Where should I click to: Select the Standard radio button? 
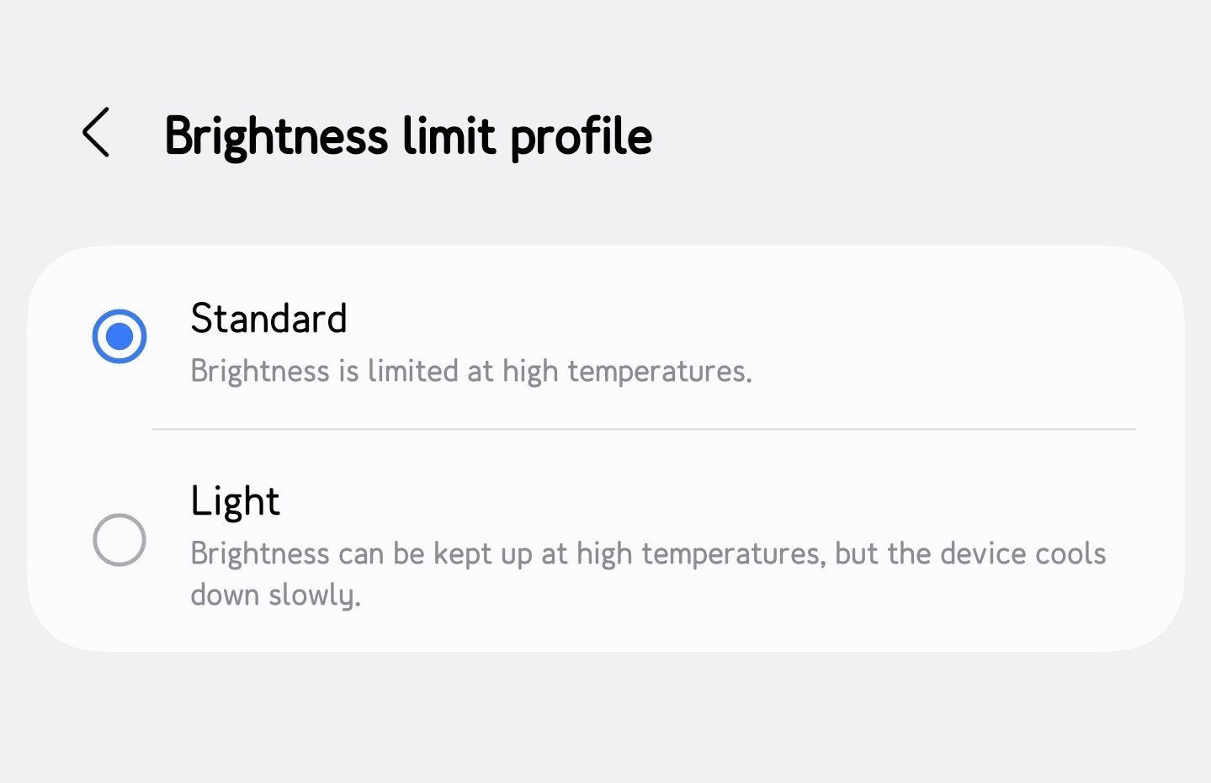coord(120,336)
